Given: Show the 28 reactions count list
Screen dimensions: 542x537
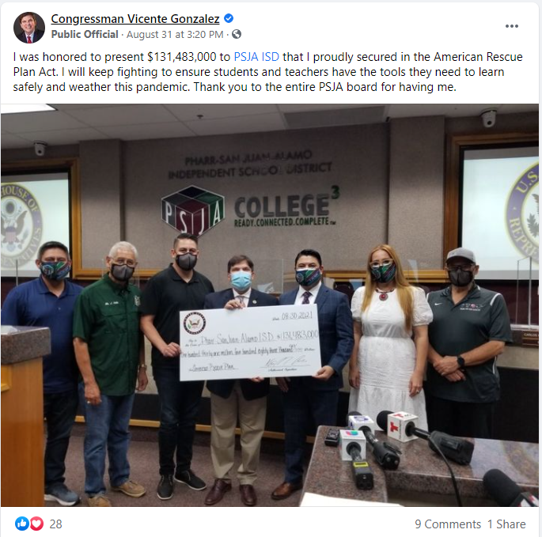Looking at the screenshot, I should point(55,524).
